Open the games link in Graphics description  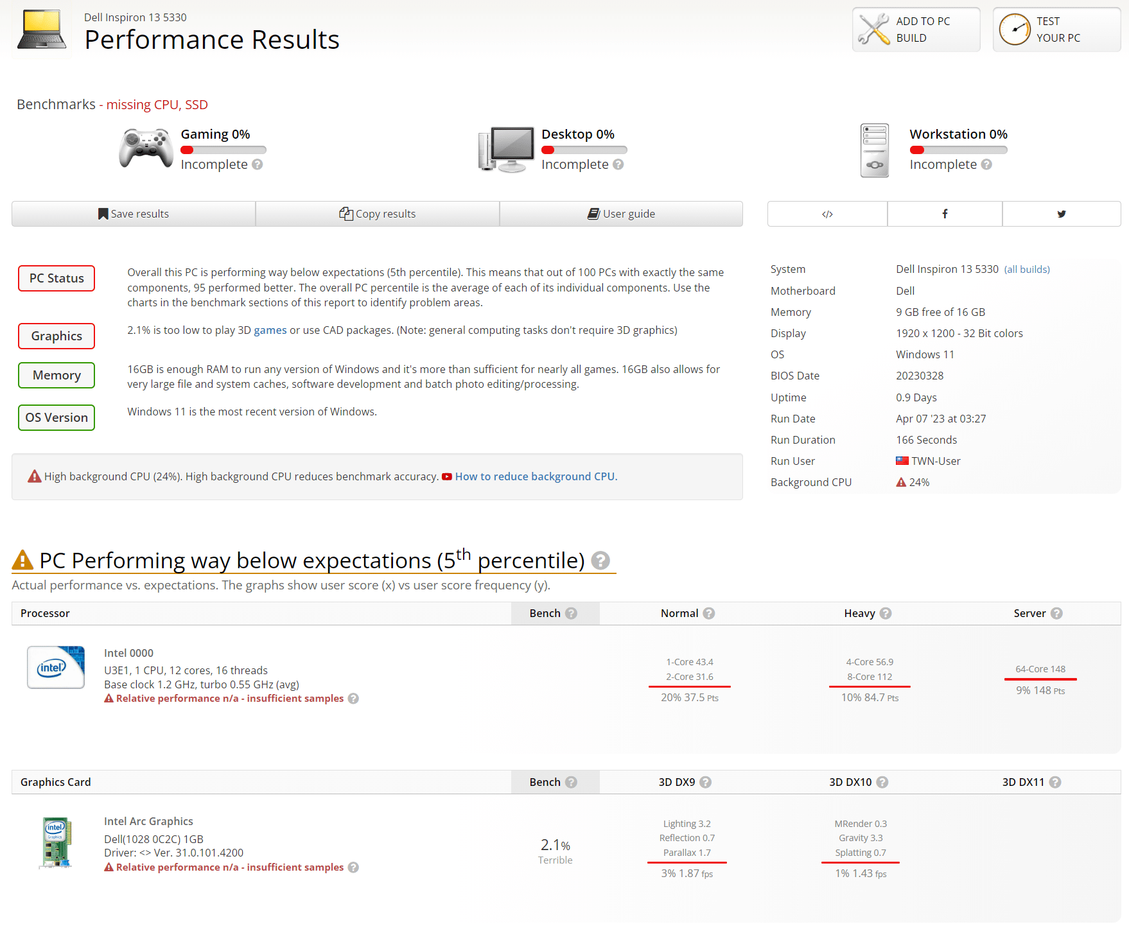pyautogui.click(x=270, y=330)
